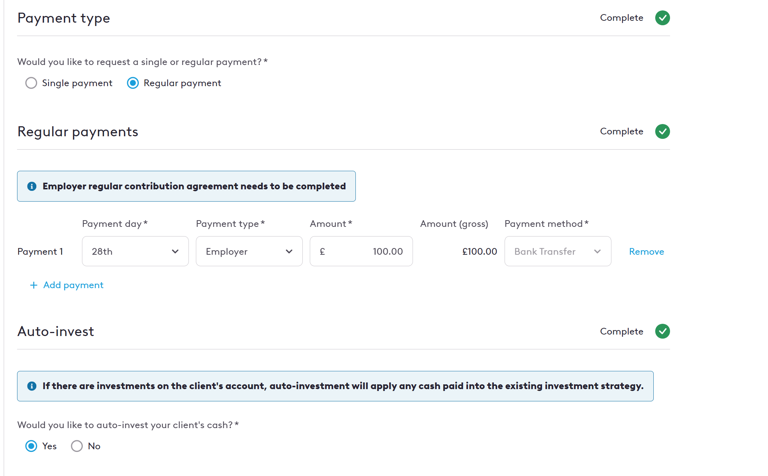Click the Remove link for Payment 1
This screenshot has height=476, width=768.
(x=647, y=251)
